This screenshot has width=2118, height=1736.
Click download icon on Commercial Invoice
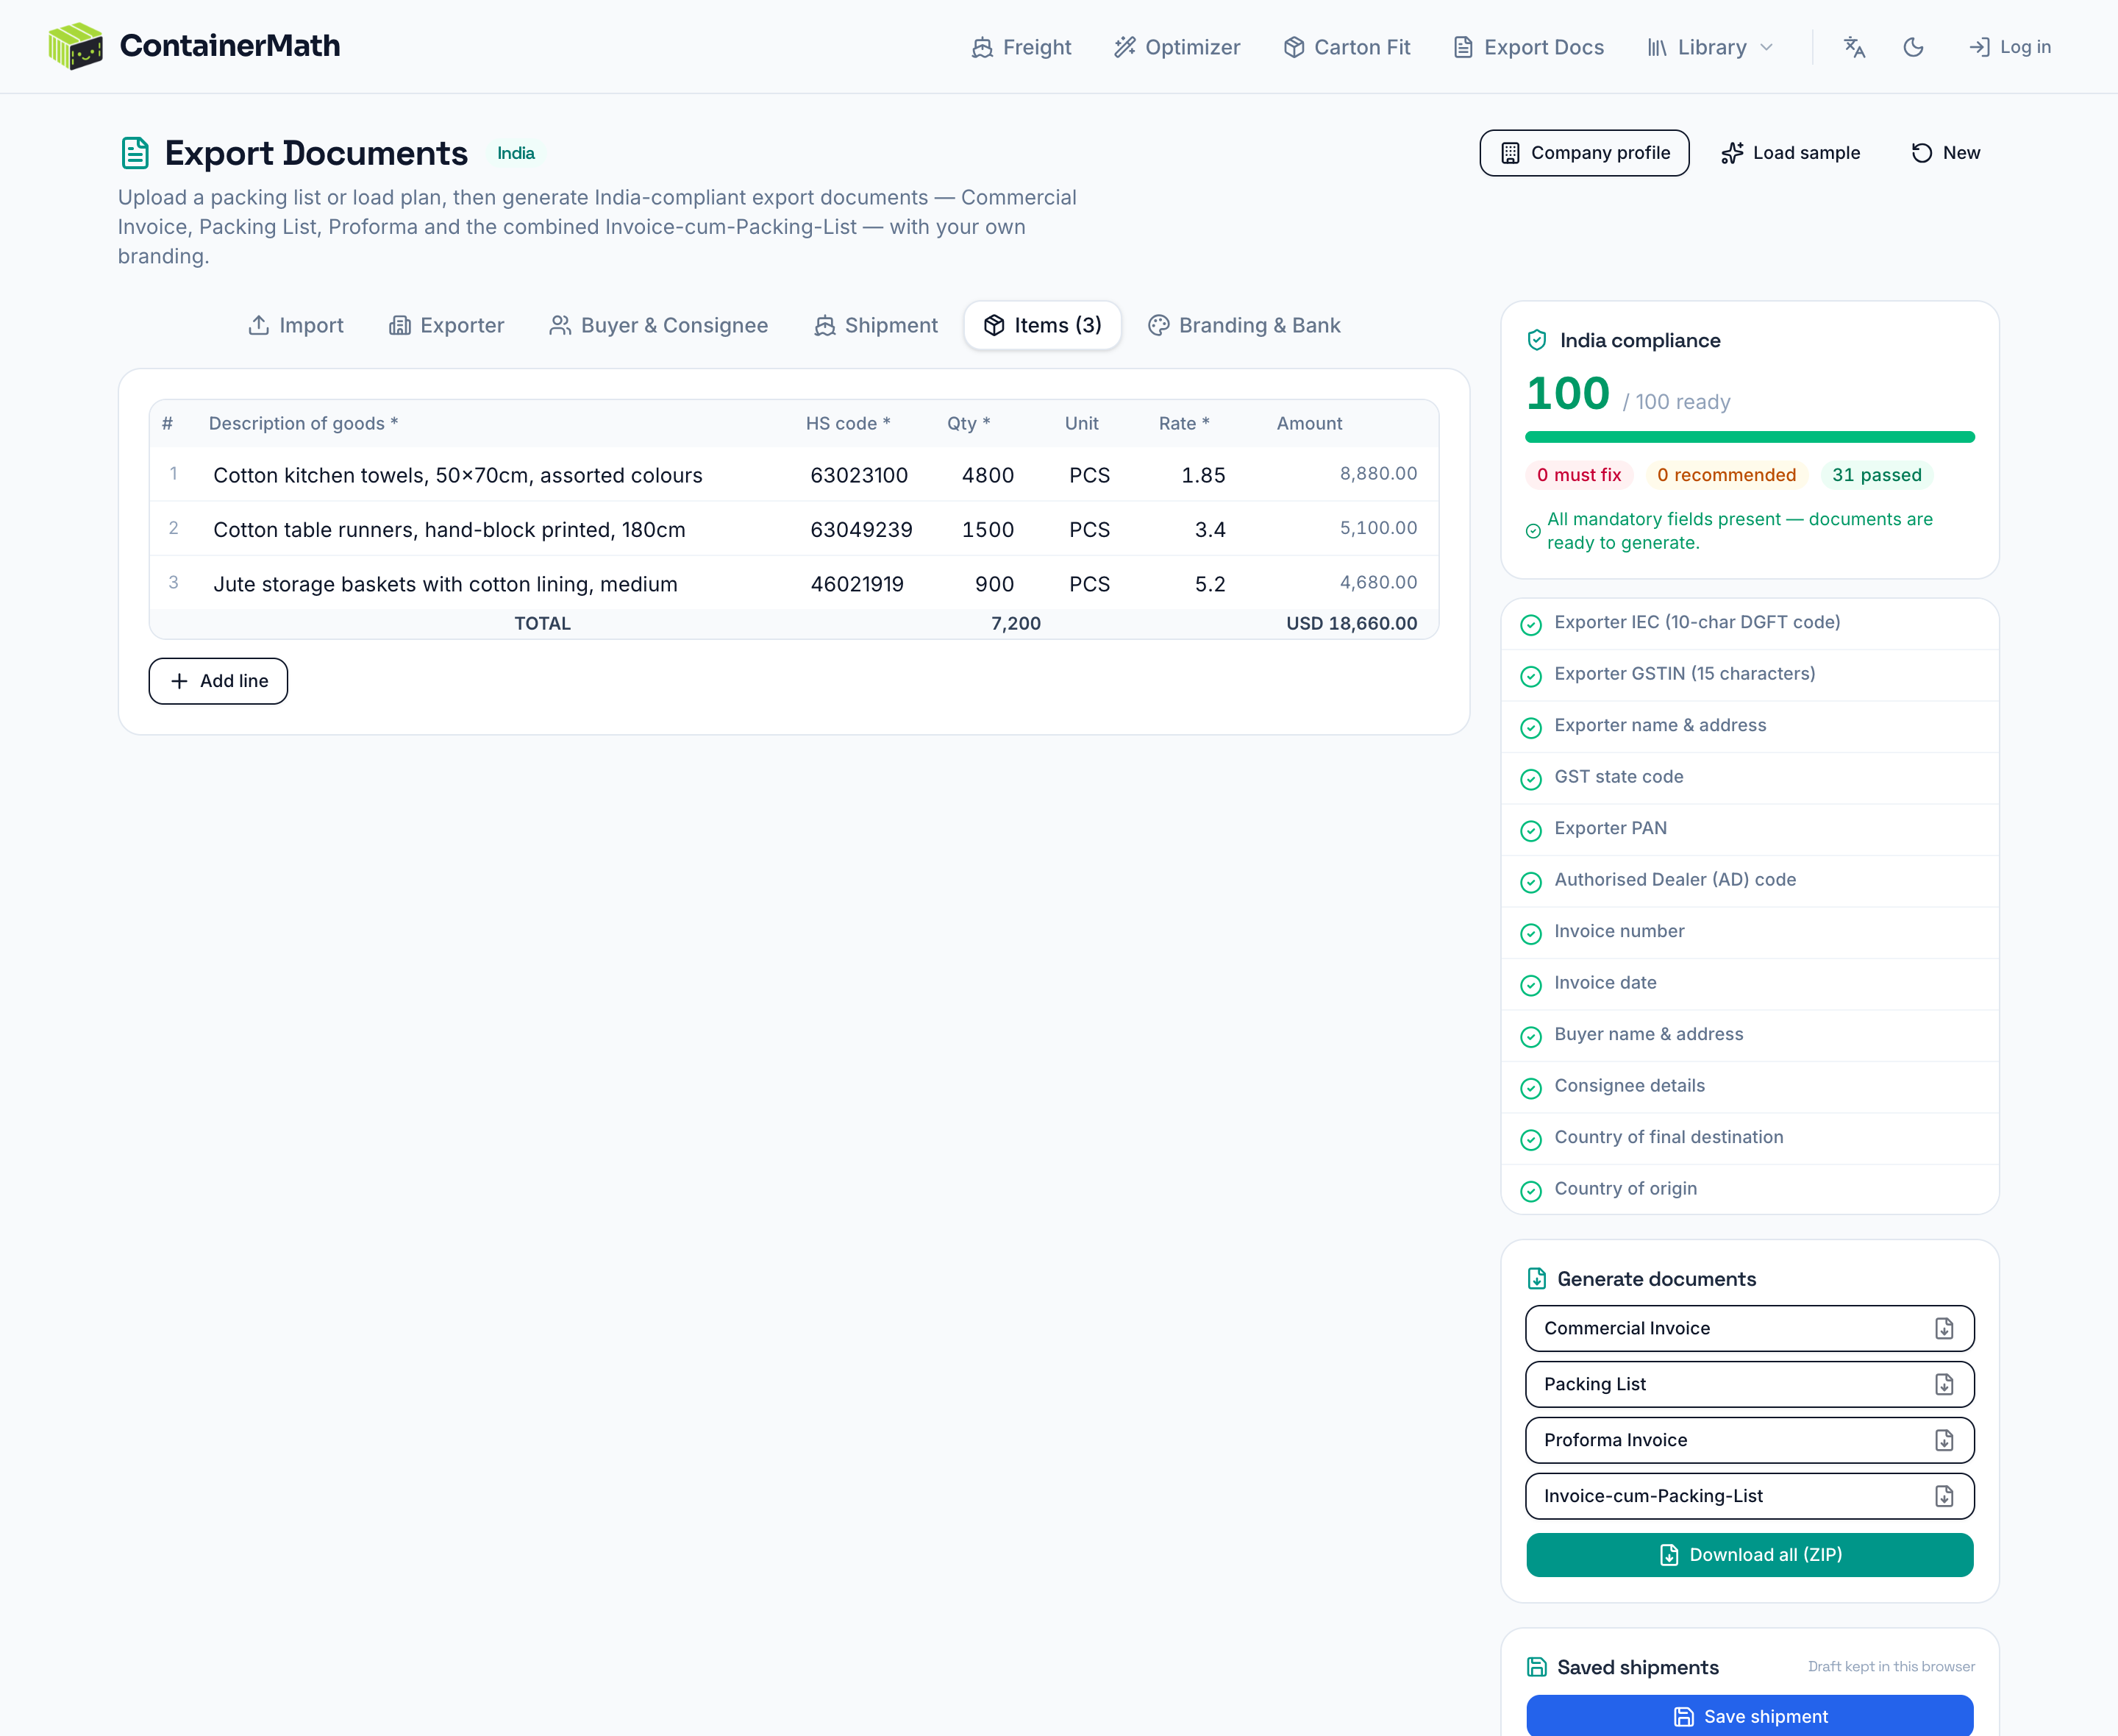tap(1944, 1328)
